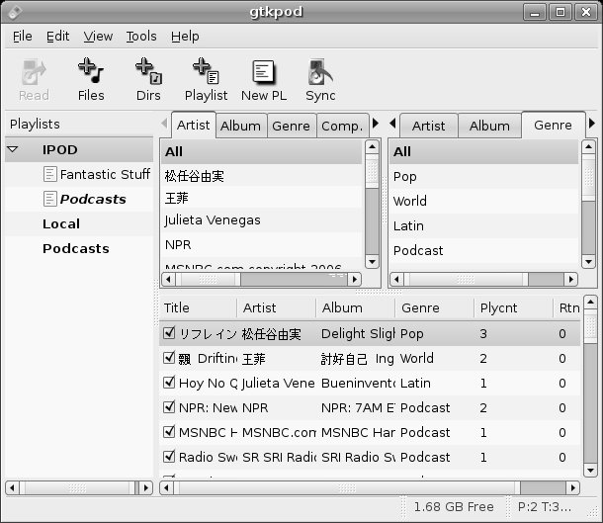This screenshot has height=523, width=603.
Task: Uncheck the Hoy No Q track checkbox
Action: click(169, 383)
